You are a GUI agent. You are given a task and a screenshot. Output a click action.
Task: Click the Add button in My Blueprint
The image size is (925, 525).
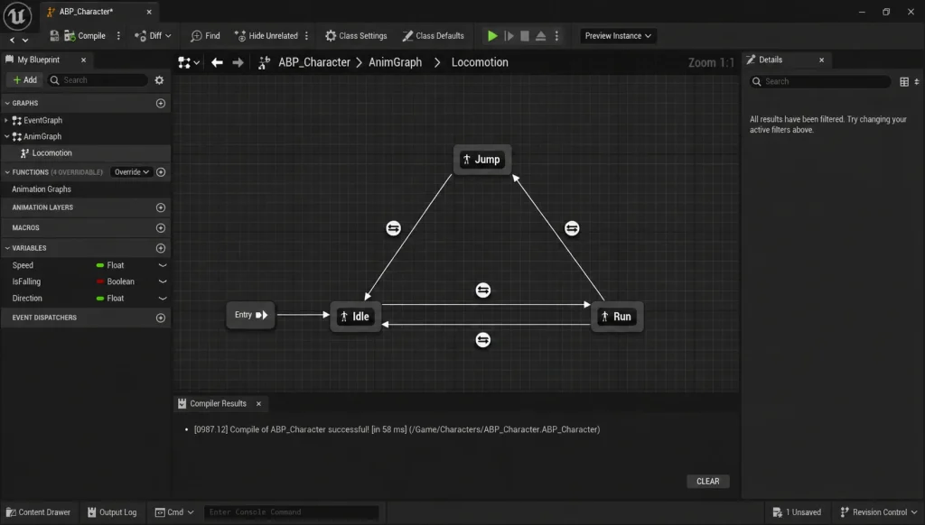coord(24,80)
